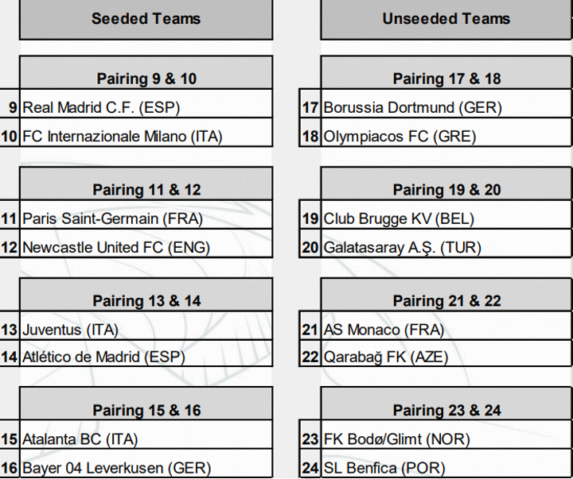Viewport: 573px width, 479px height.
Task: Select the FK Bodø/Glimt (NOR) cell
Action: (396, 439)
